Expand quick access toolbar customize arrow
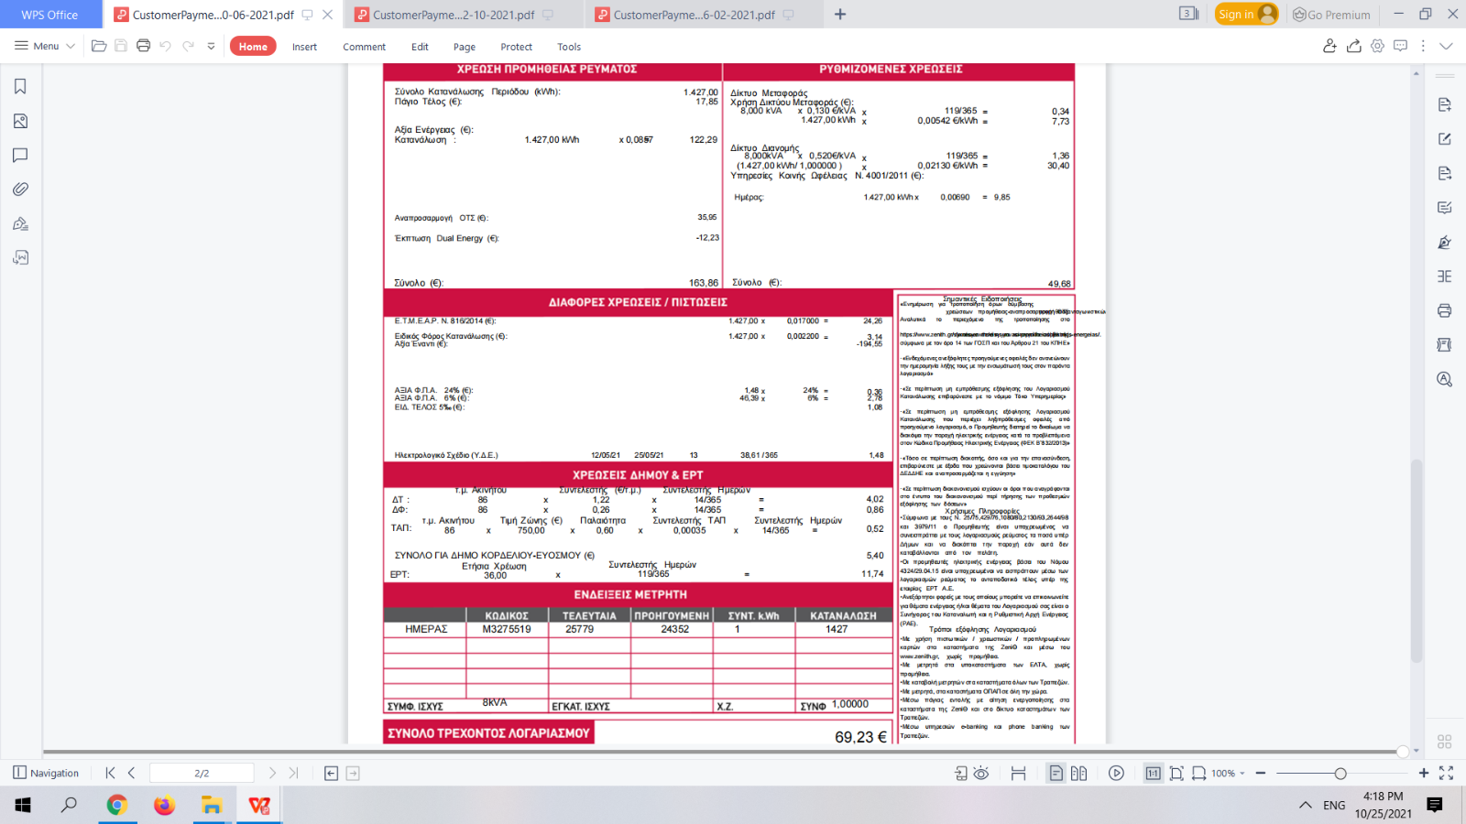Image resolution: width=1466 pixels, height=824 pixels. pyautogui.click(x=211, y=46)
